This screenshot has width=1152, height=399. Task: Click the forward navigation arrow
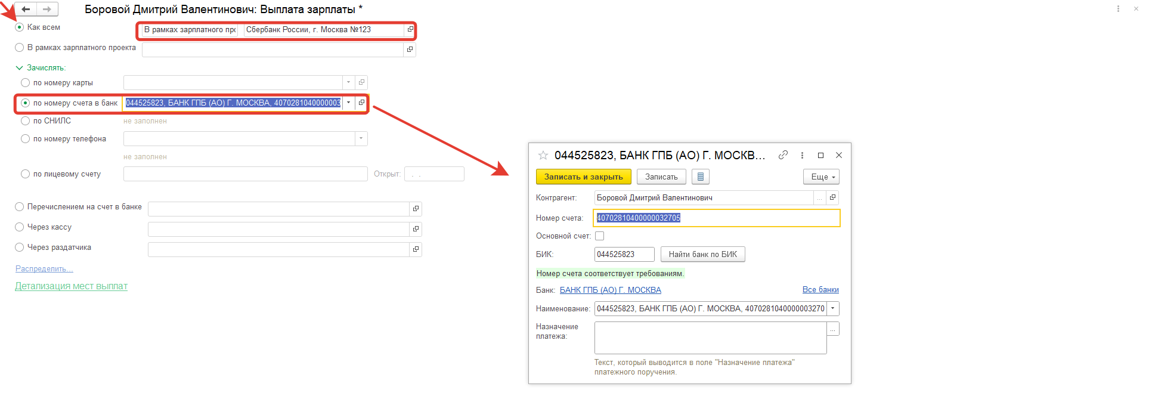[47, 10]
